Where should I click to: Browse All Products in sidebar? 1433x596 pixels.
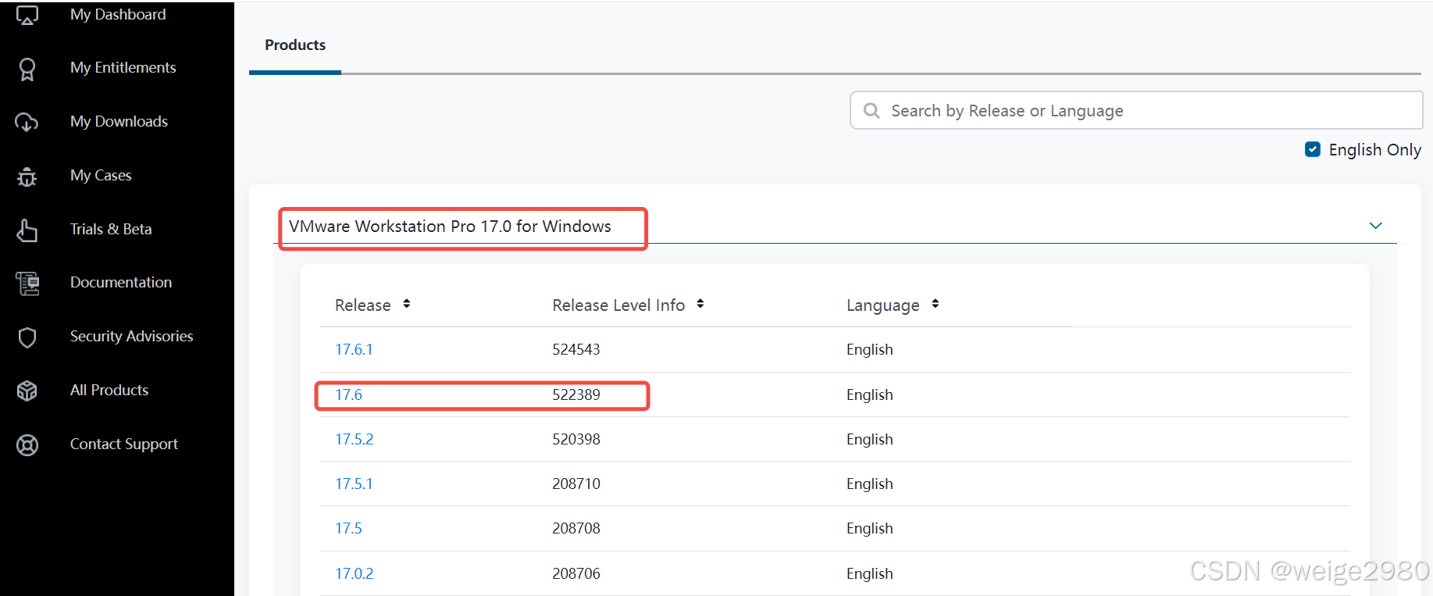pos(109,390)
